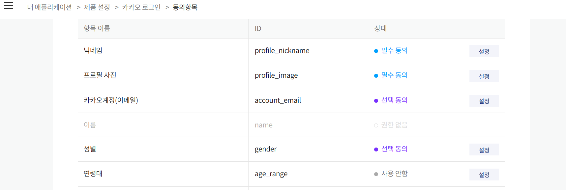
Task: Click blue status dot in profile_nickname row
Action: (376, 51)
